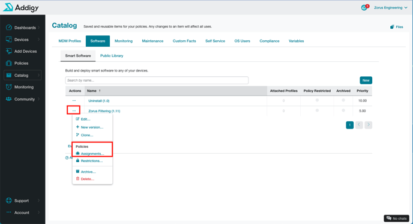Click the Search by name field
Image resolution: width=413 pixels, height=224 pixels.
(x=157, y=80)
